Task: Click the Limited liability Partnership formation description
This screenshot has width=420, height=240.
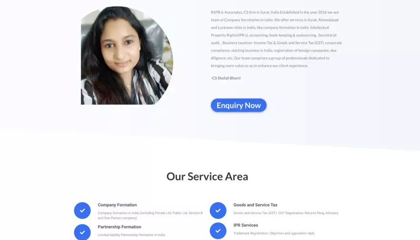Action: [x=131, y=235]
